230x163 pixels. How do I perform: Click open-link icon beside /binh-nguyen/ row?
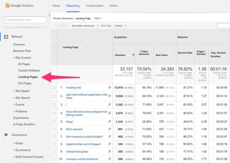[109, 129]
